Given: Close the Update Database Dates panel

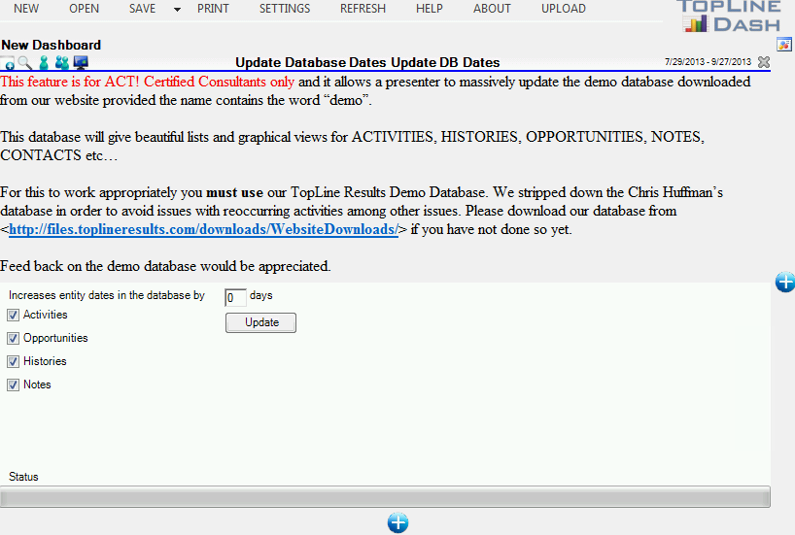Looking at the screenshot, I should coord(764,62).
